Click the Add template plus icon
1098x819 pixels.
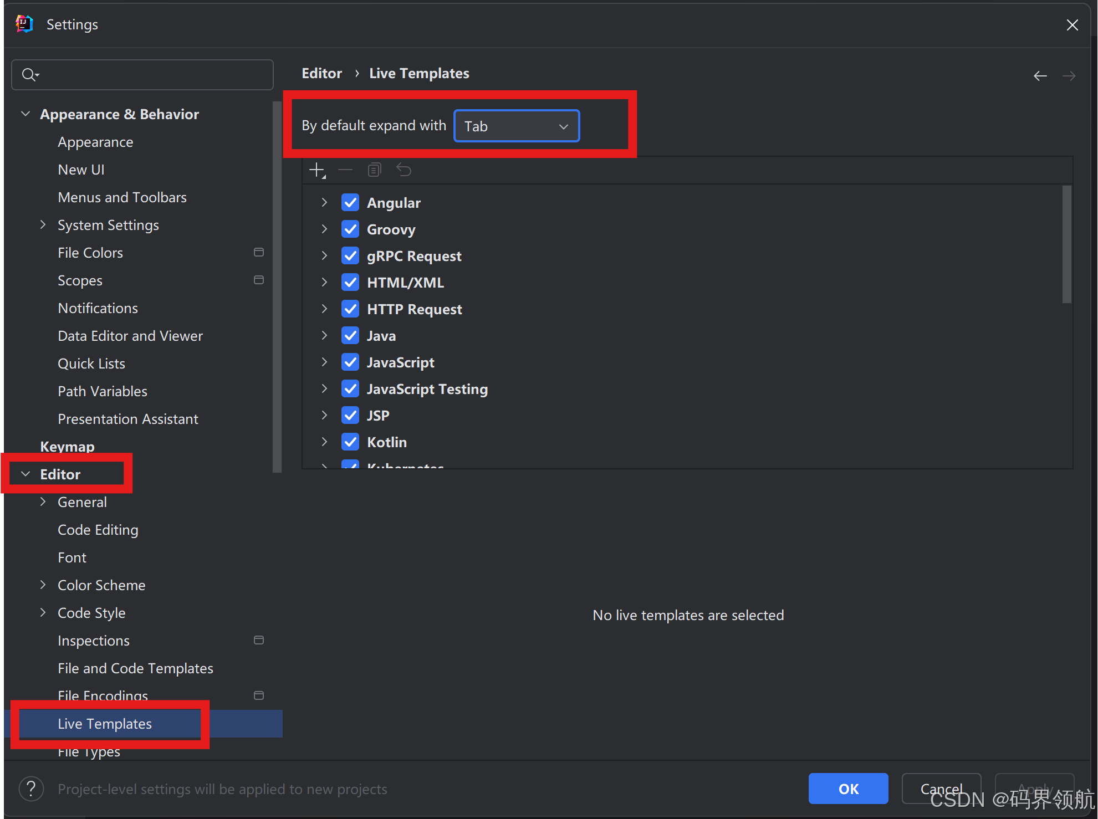tap(317, 170)
